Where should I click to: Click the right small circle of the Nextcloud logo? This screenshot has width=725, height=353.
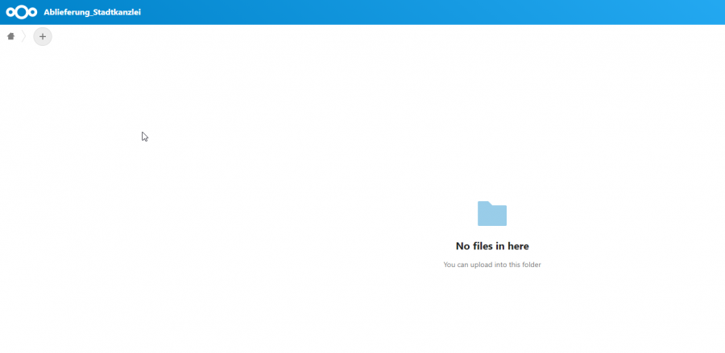(33, 12)
